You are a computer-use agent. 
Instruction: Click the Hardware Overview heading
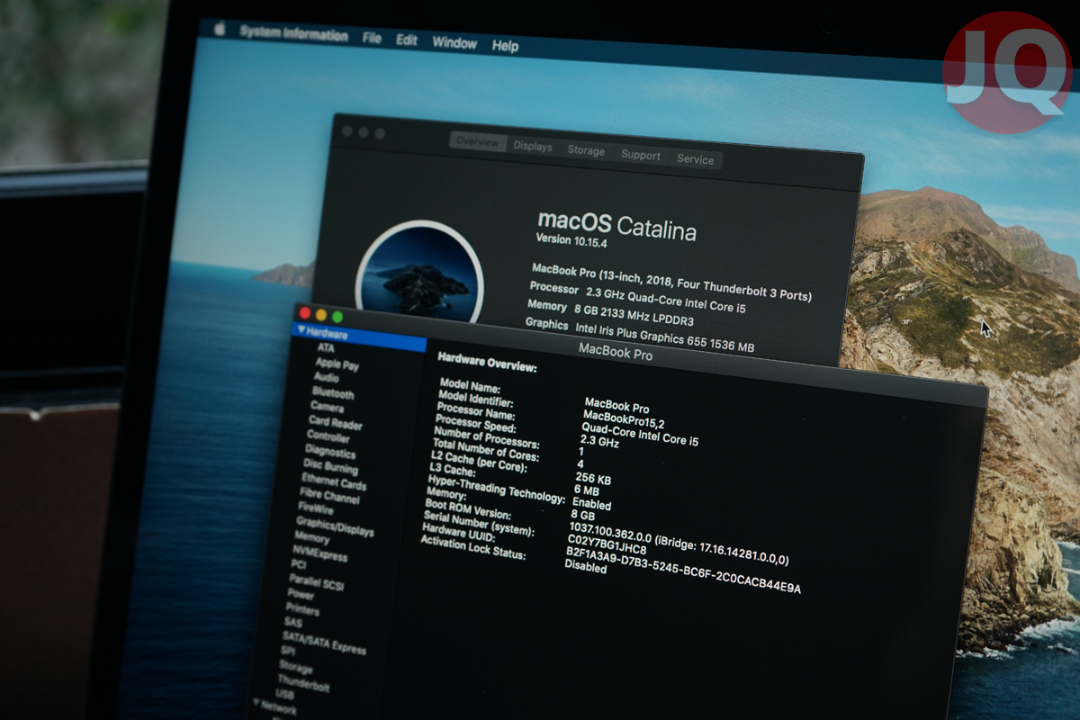[487, 362]
